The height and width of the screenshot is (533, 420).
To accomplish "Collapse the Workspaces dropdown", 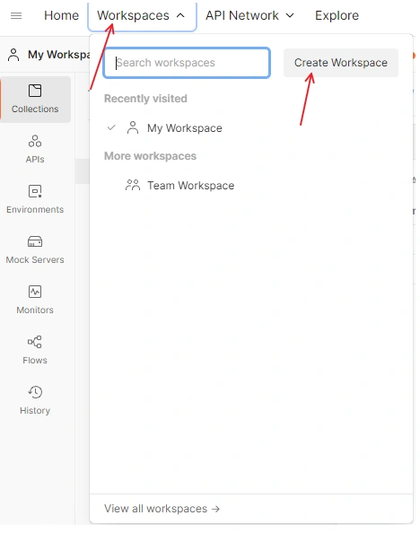I will [142, 16].
